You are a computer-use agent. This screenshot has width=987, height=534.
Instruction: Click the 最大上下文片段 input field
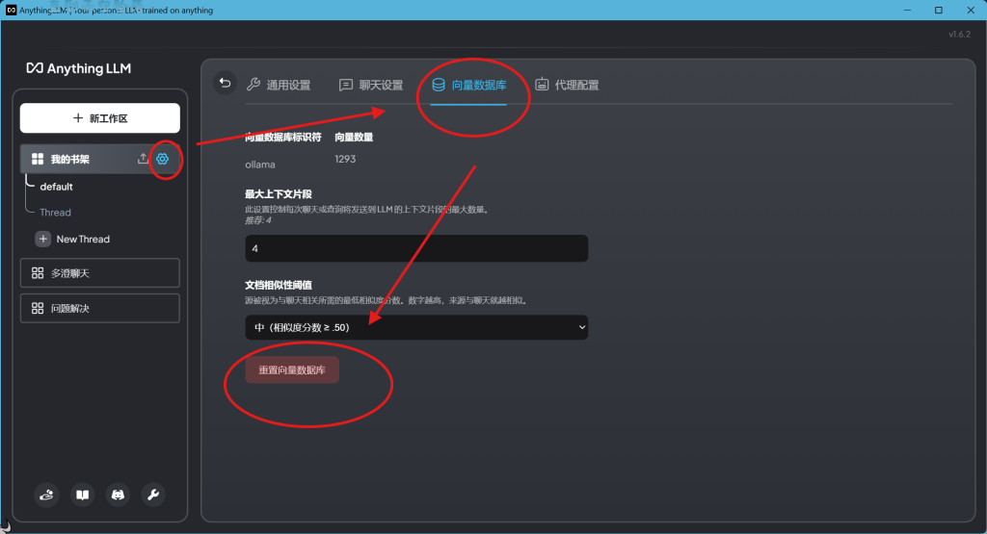pyautogui.click(x=416, y=249)
